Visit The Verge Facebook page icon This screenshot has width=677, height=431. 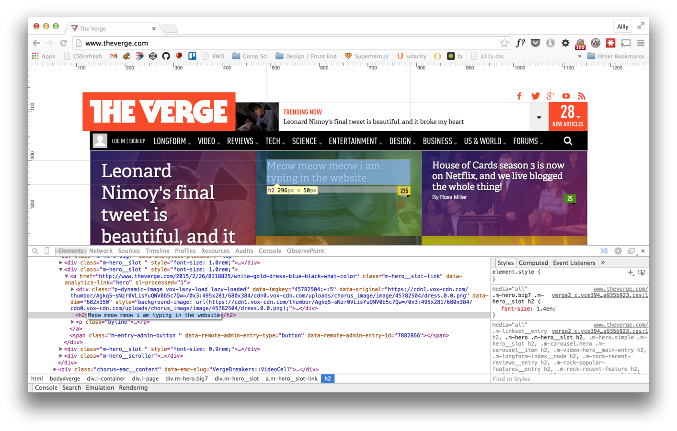click(519, 96)
